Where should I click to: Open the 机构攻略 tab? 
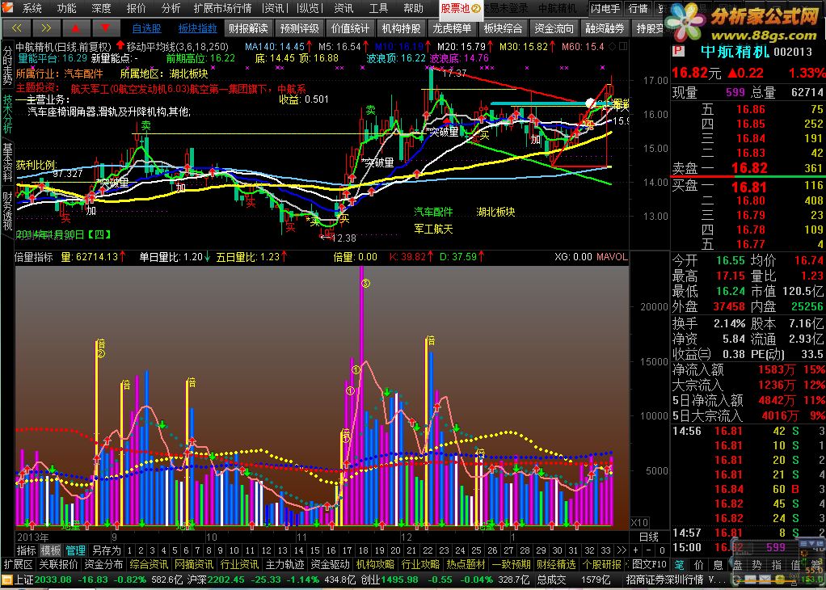pyautogui.click(x=376, y=564)
